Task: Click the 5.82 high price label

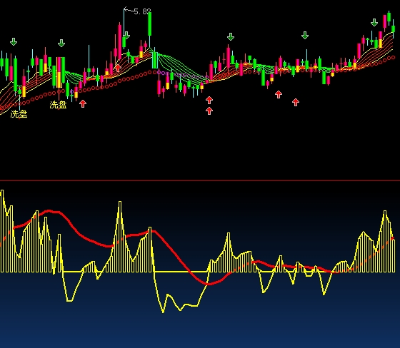Action: 142,11
